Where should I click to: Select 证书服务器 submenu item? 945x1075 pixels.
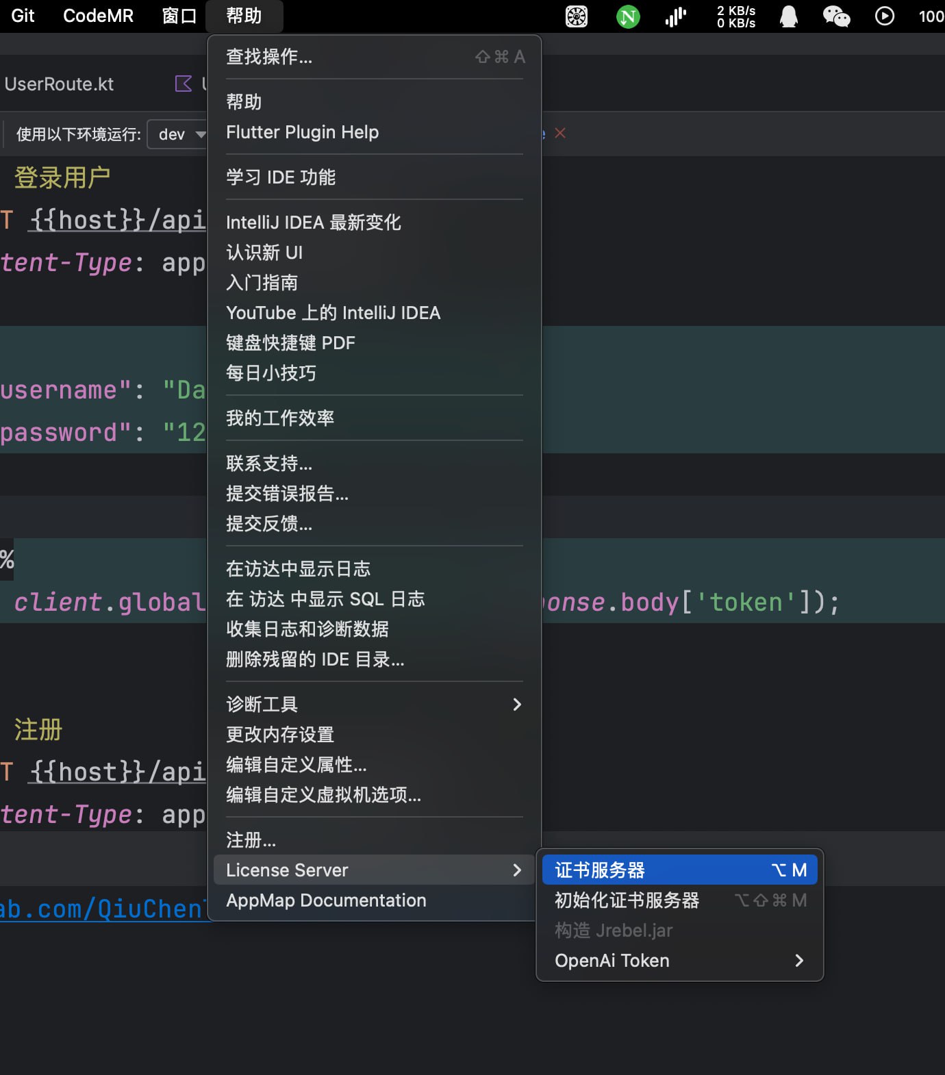680,870
